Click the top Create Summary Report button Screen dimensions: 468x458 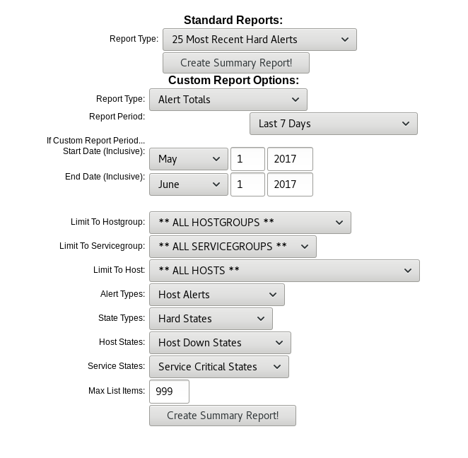236,63
